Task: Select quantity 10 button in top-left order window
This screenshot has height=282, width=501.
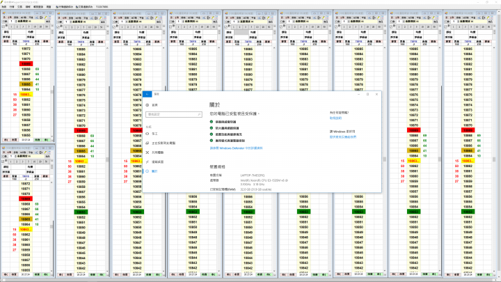Action: 35,26
